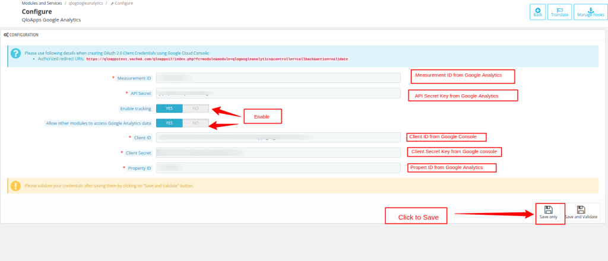The height and width of the screenshot is (261, 608).
Task: Open Manage hooks anchor icon
Action: (586, 9)
